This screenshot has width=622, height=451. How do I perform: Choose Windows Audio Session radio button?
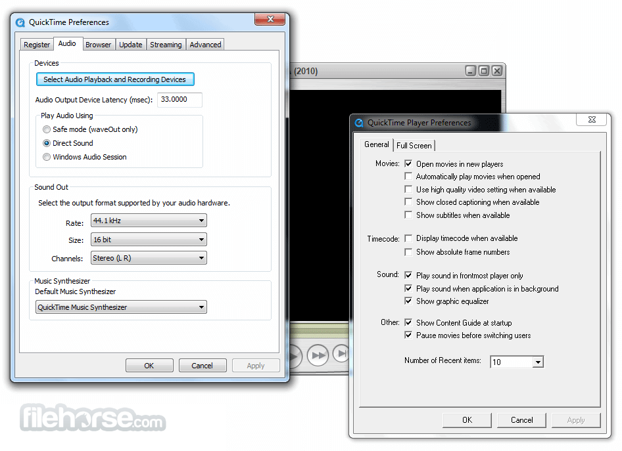click(x=47, y=157)
